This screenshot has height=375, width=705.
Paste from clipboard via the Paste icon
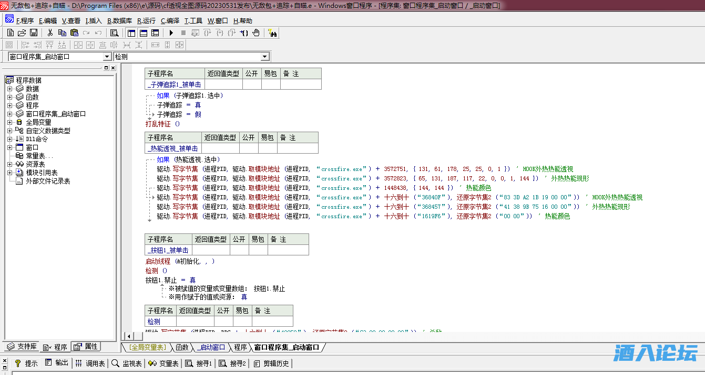[74, 33]
